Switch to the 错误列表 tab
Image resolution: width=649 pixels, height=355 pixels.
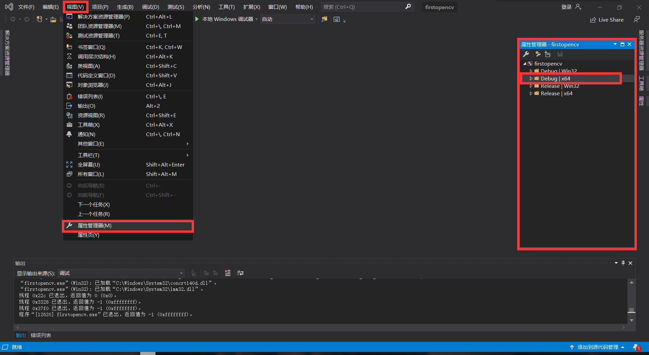coord(41,335)
